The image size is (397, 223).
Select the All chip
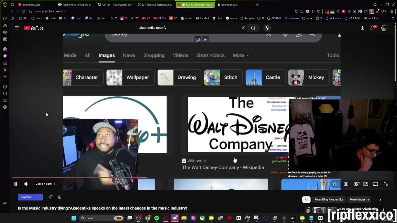point(306,199)
